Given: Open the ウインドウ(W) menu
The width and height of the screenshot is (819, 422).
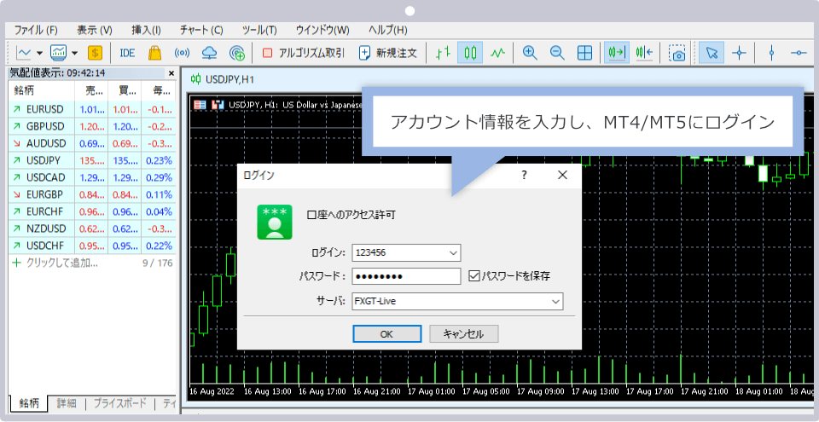Looking at the screenshot, I should pyautogui.click(x=322, y=30).
